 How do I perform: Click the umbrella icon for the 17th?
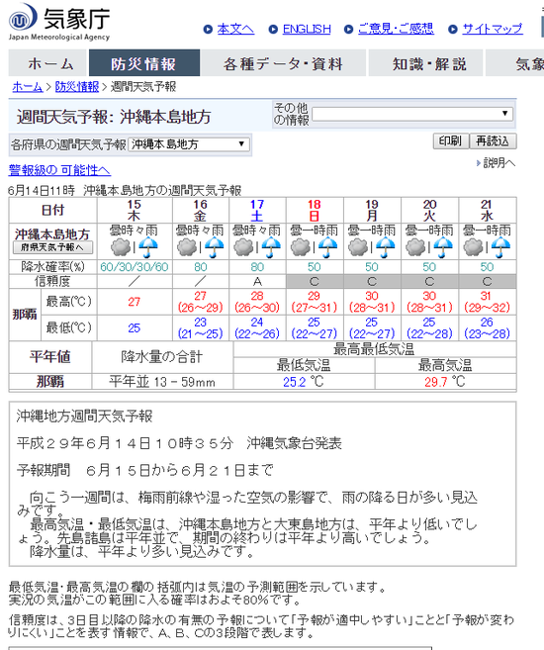pos(271,248)
